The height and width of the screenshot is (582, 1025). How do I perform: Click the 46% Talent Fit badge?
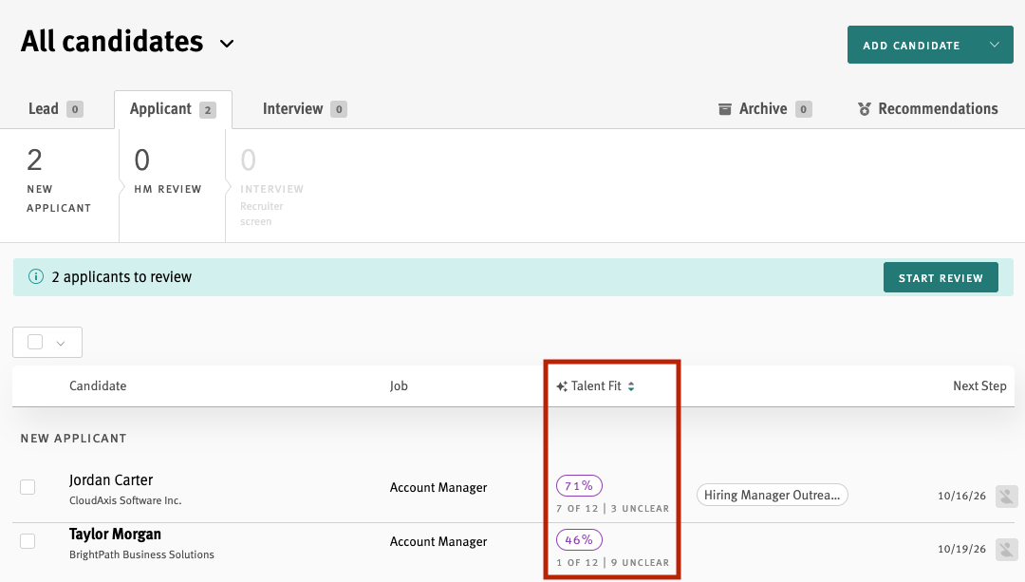pos(579,540)
